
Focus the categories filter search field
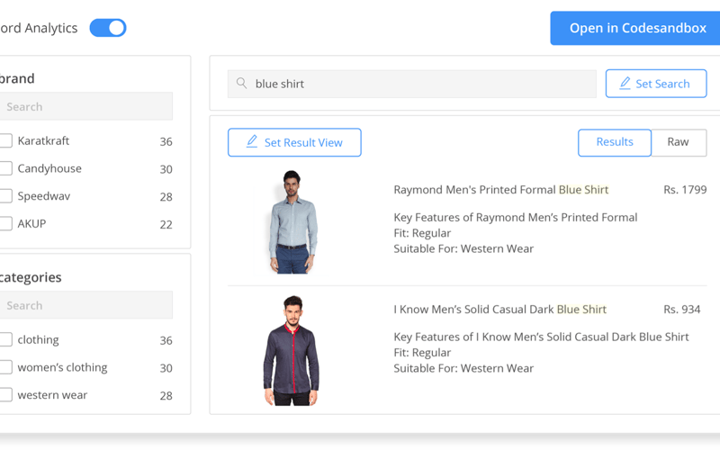click(x=85, y=305)
